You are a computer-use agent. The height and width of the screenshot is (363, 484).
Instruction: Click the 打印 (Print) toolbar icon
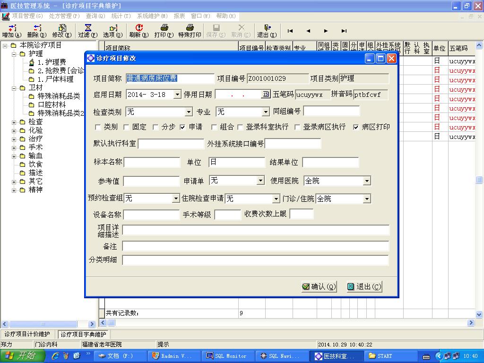tap(164, 31)
